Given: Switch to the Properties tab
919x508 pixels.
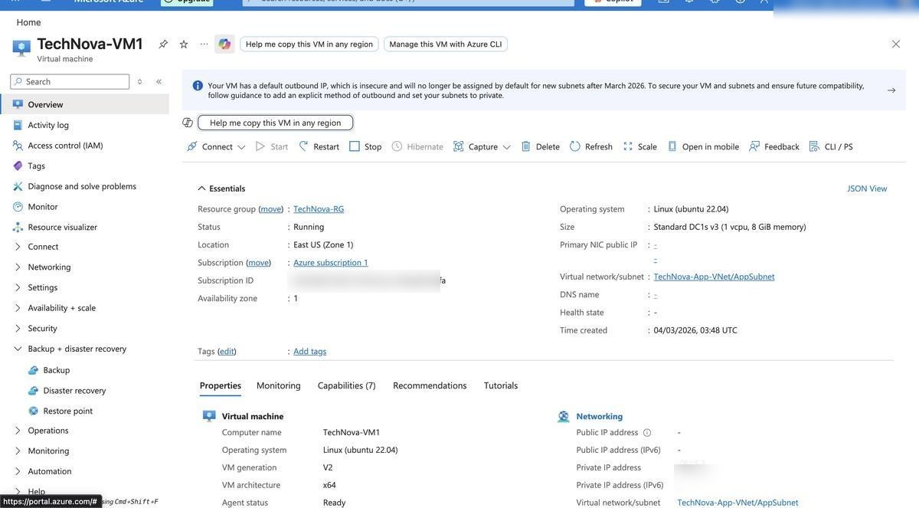Looking at the screenshot, I should (221, 385).
